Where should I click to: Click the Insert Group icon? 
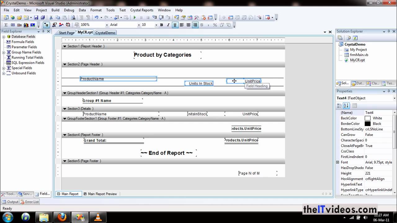click(13, 25)
